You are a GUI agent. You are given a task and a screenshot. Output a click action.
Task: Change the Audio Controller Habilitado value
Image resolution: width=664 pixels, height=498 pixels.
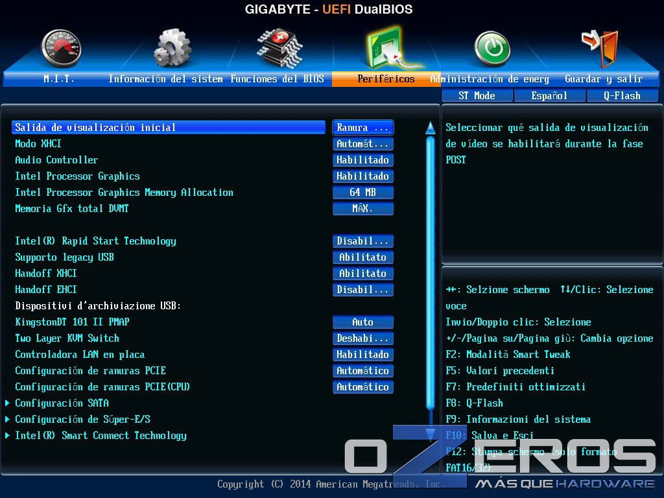tap(363, 160)
